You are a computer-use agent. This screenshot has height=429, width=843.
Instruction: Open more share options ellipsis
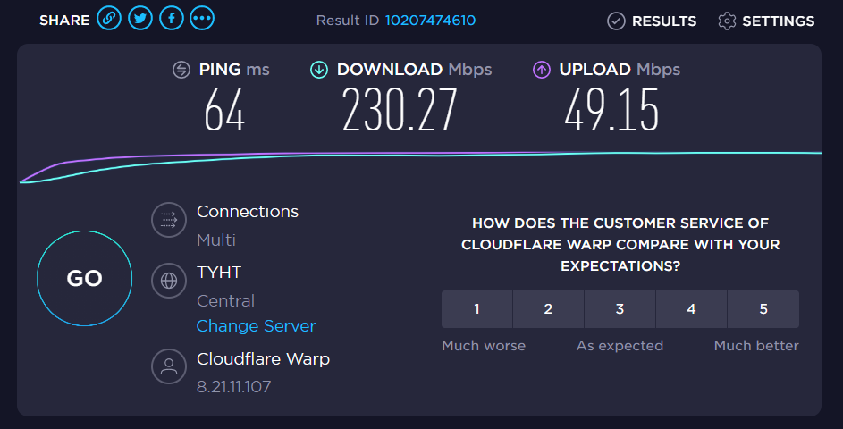(202, 18)
